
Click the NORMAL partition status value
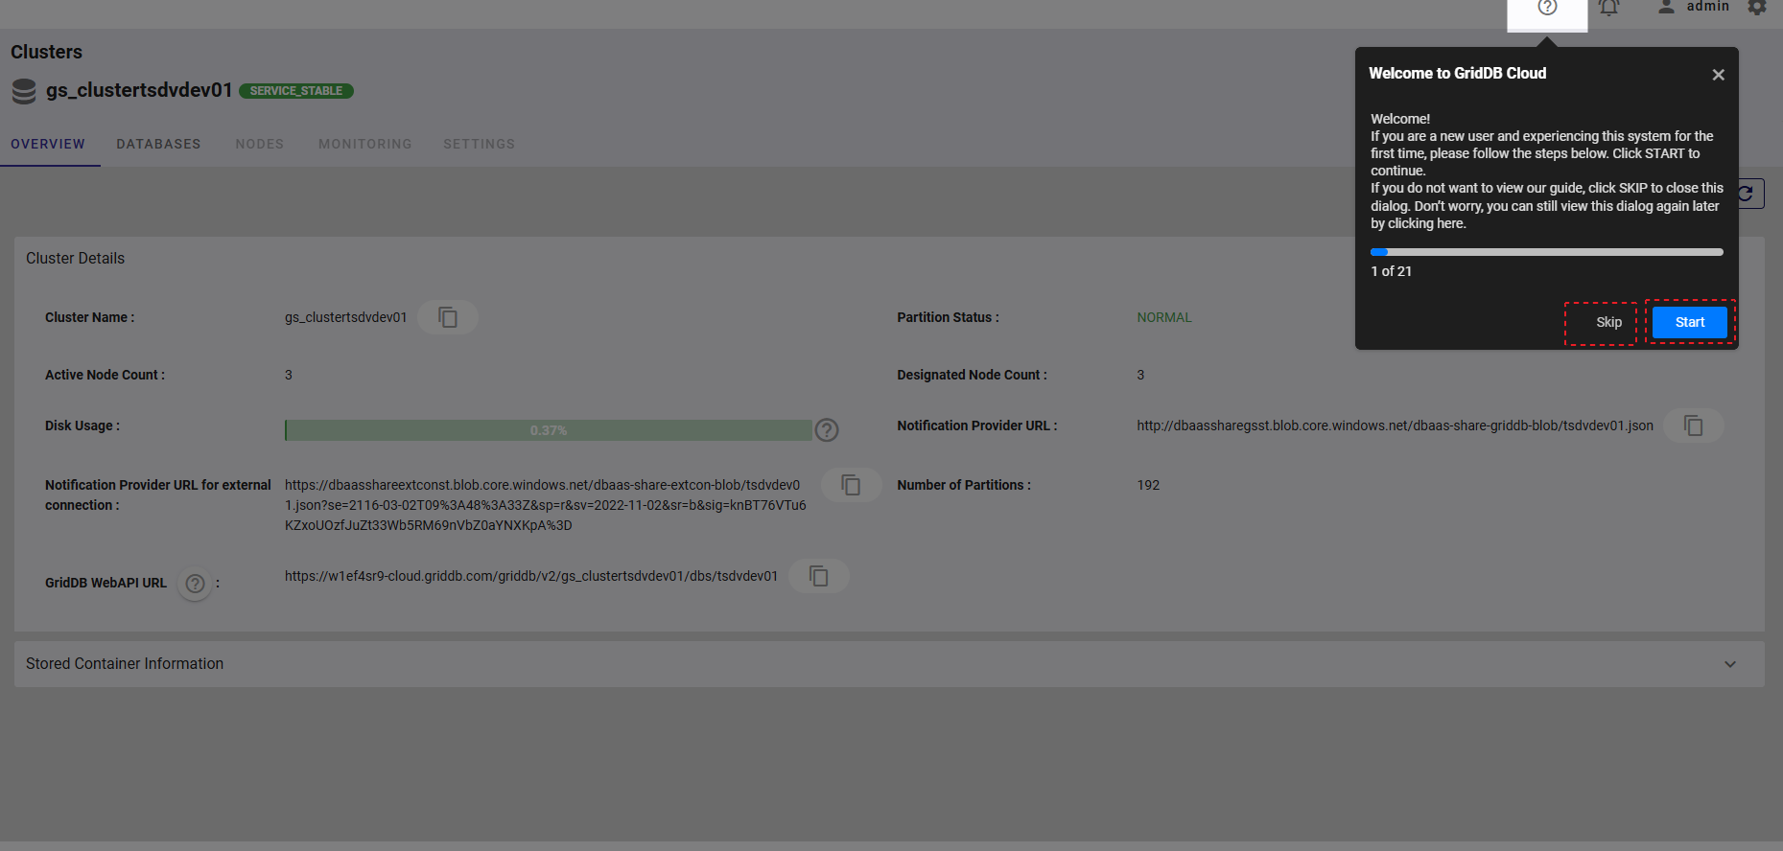pyautogui.click(x=1164, y=317)
